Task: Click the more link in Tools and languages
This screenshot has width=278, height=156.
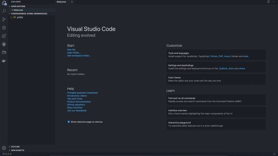Action: pyautogui.click(x=246, y=56)
